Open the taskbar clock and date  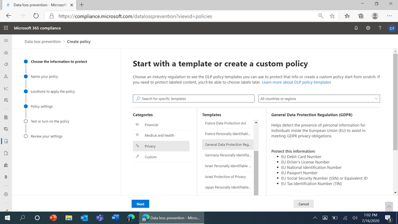pos(370,218)
